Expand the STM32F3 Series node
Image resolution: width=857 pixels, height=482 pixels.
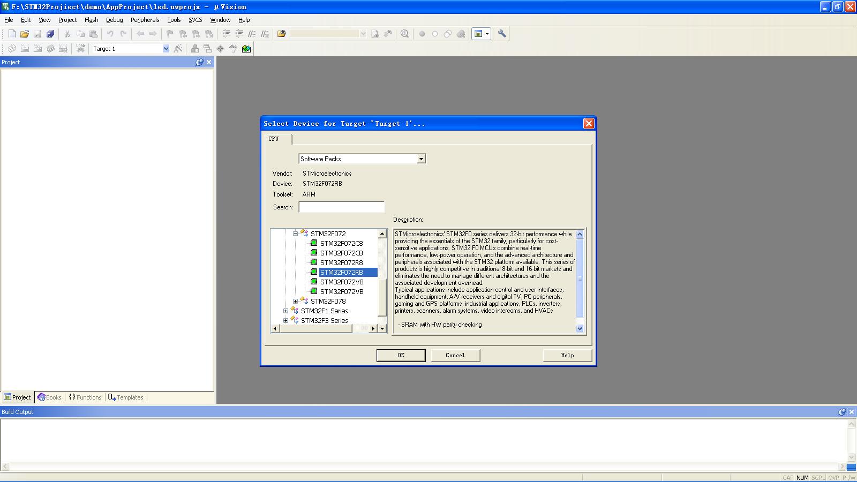point(285,321)
